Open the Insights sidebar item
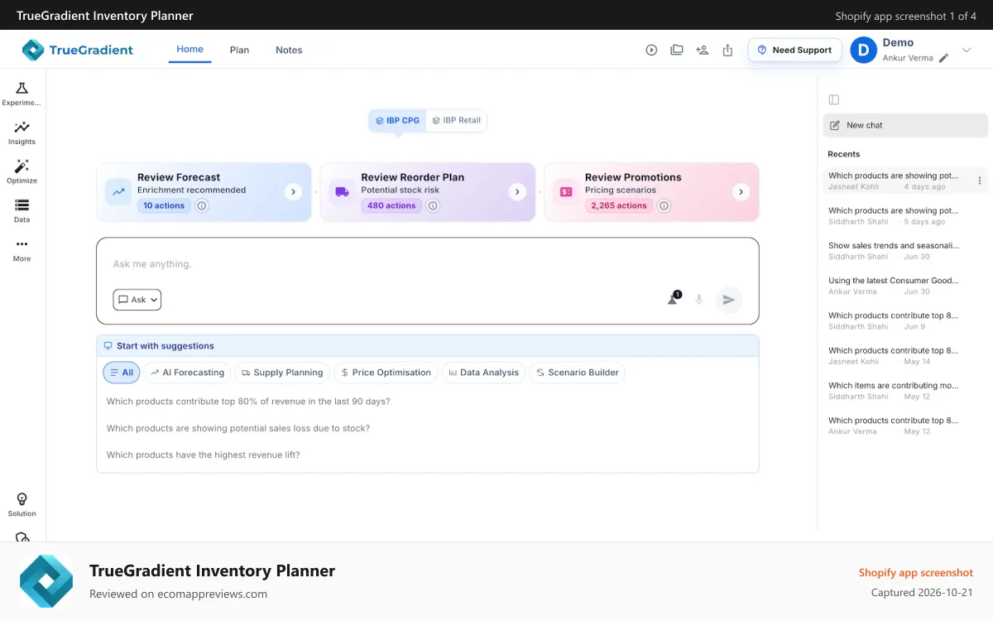The image size is (993, 621). [22, 132]
